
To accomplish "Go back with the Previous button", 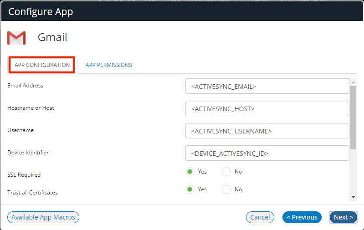I will [302, 217].
